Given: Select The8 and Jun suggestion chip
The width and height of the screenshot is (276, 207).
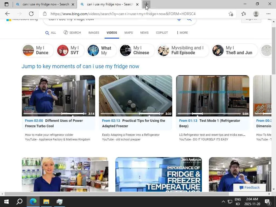Looking at the screenshot, I should click(x=234, y=50).
